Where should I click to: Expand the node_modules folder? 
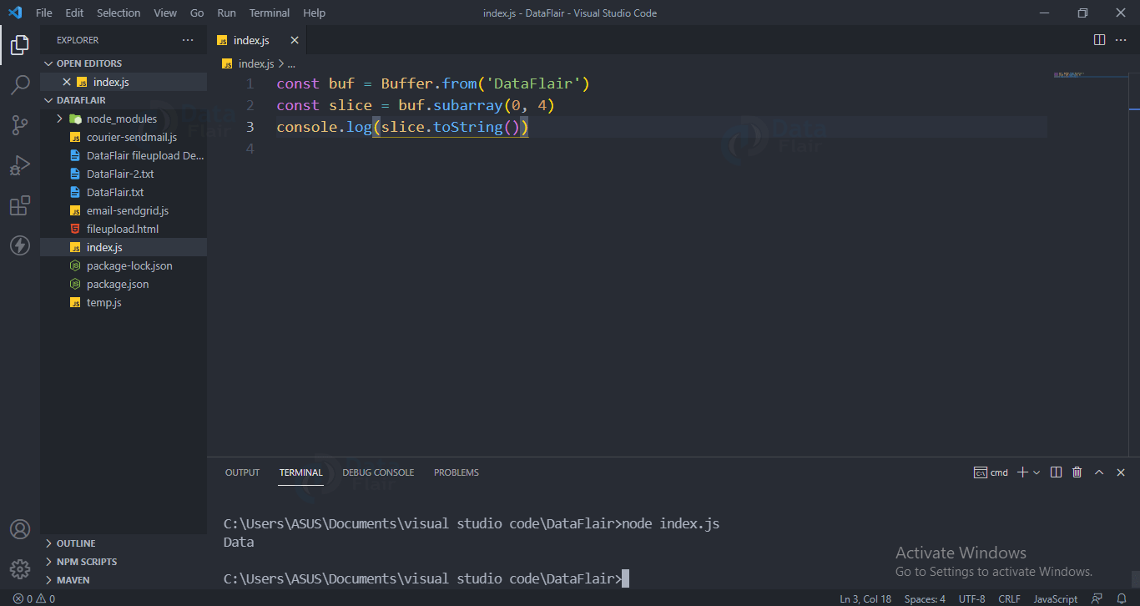[58, 118]
